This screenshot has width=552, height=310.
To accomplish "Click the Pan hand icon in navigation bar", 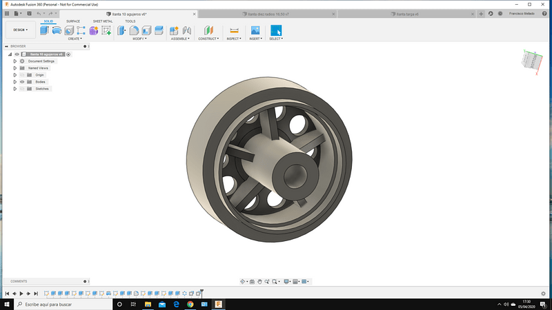I will [x=259, y=282].
